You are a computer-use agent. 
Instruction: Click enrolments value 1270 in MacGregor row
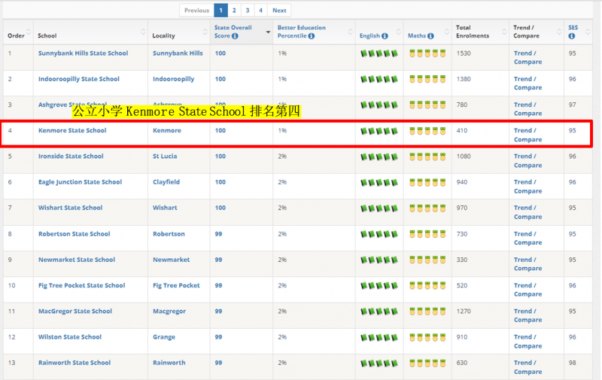464,311
